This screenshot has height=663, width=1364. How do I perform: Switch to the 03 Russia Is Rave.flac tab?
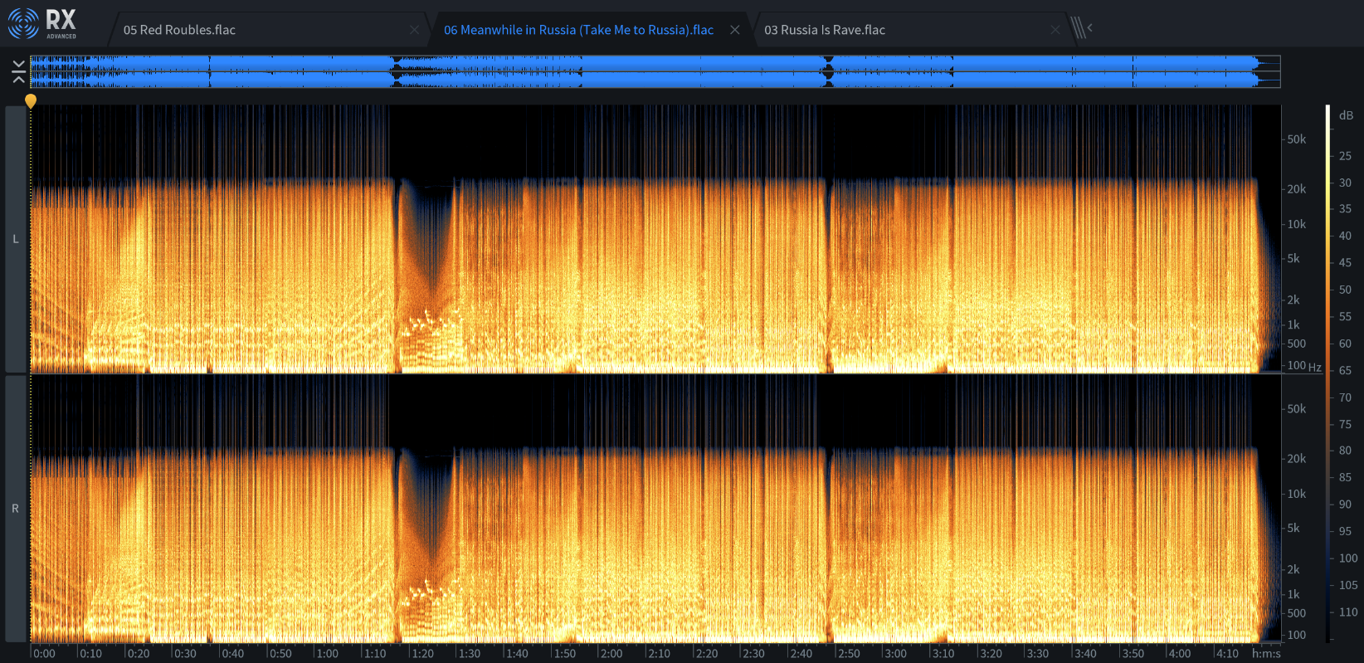pos(824,30)
